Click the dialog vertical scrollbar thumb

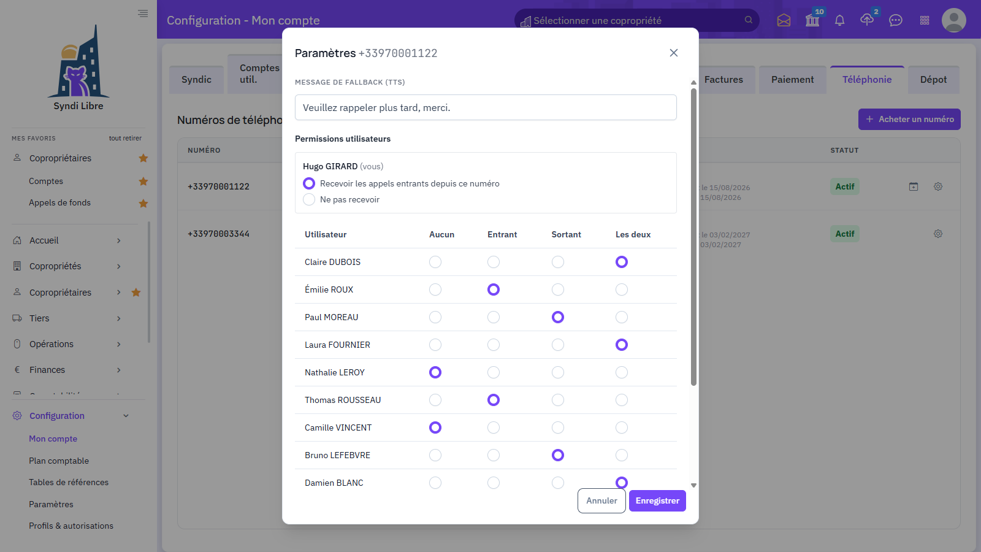click(693, 237)
